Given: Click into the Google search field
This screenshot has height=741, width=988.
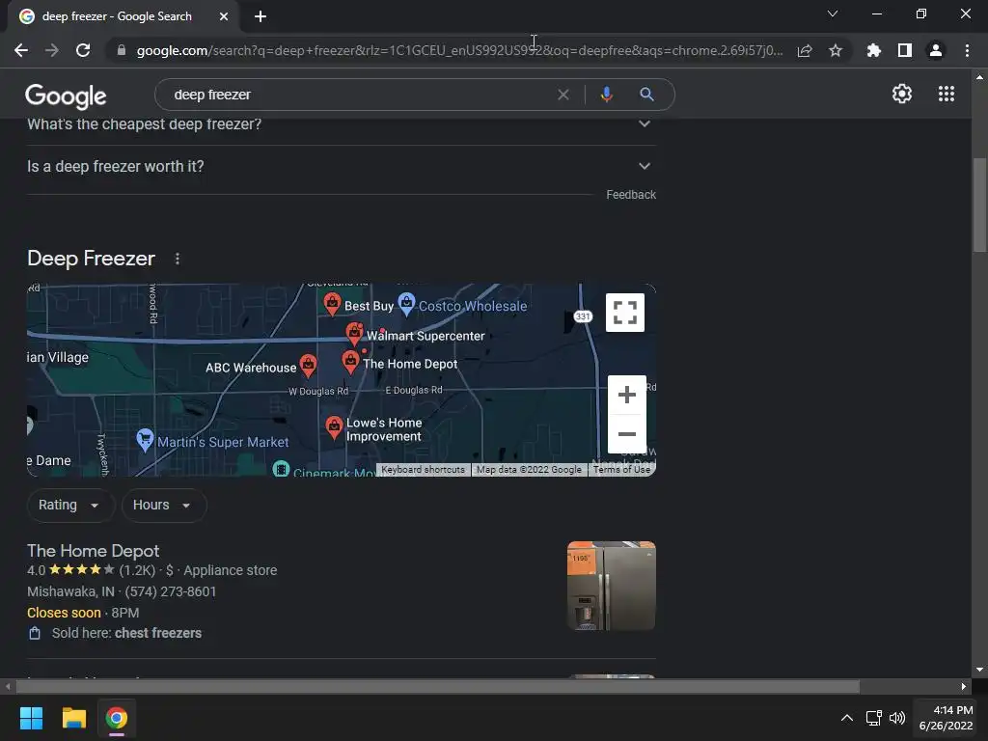Looking at the screenshot, I should tap(359, 95).
